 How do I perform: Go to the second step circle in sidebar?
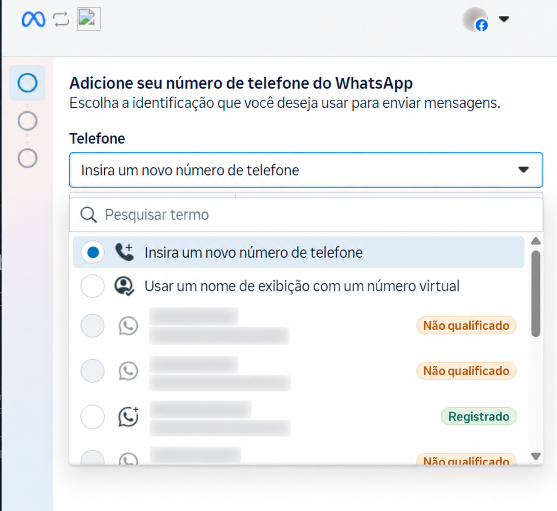click(x=28, y=121)
